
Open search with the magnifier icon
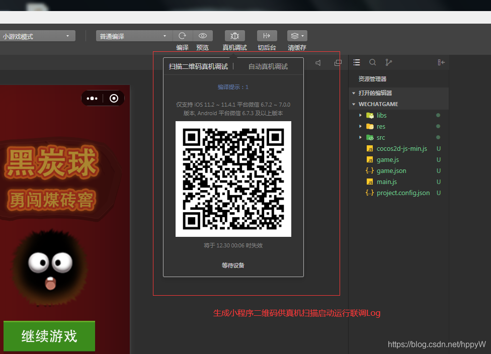[372, 62]
